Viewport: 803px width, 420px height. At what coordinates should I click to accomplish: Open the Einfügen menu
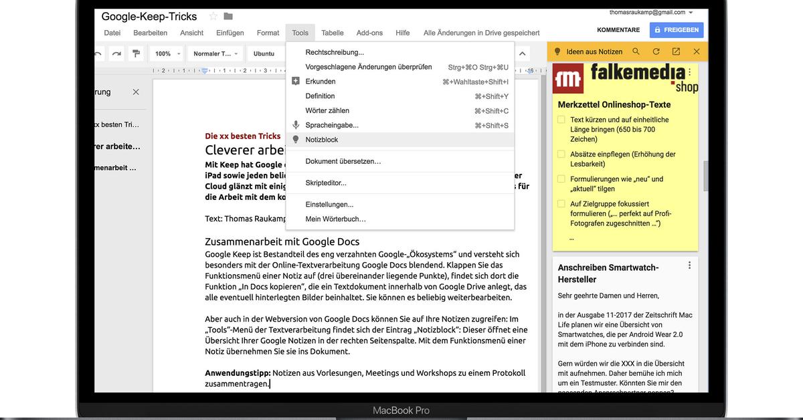[230, 33]
